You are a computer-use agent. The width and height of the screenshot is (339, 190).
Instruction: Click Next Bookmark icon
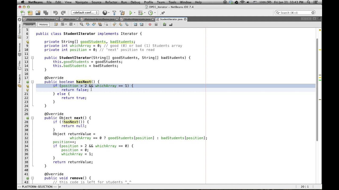point(121,24)
